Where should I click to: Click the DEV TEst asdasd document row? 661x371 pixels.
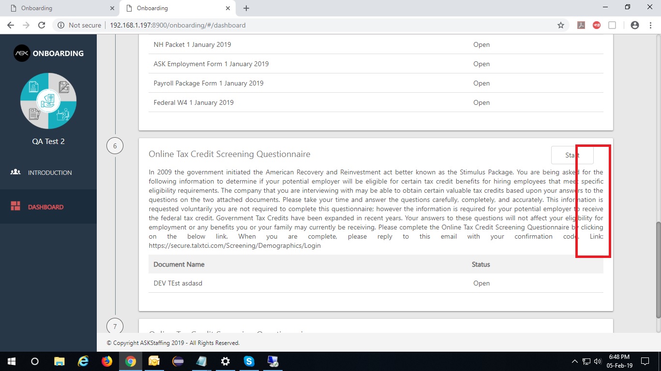click(376, 283)
